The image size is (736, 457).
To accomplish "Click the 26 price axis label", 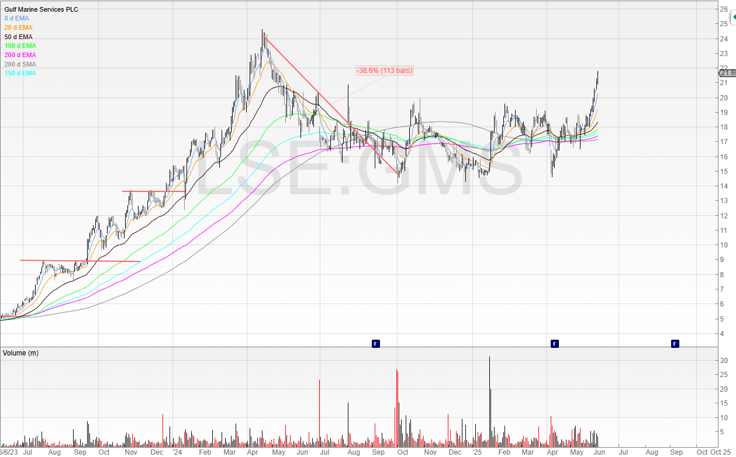I will pyautogui.click(x=724, y=9).
